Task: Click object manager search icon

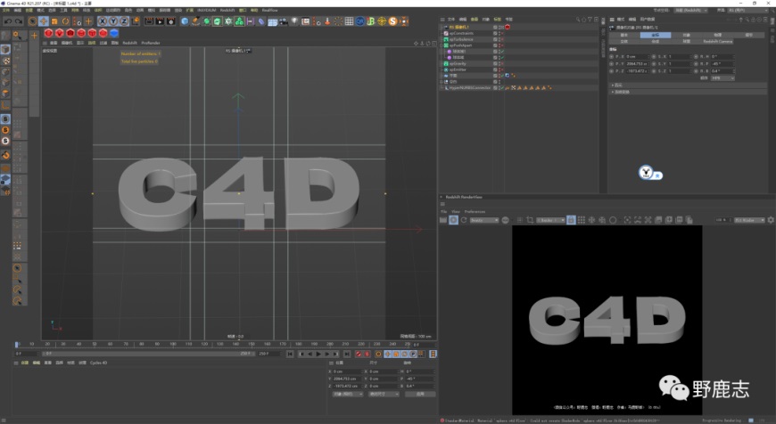Action: click(578, 20)
